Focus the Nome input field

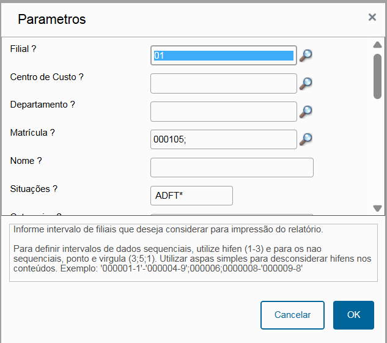pyautogui.click(x=232, y=168)
